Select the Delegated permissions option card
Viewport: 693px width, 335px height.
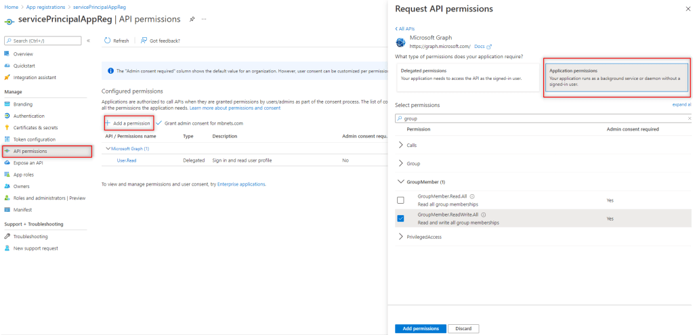[x=467, y=79]
